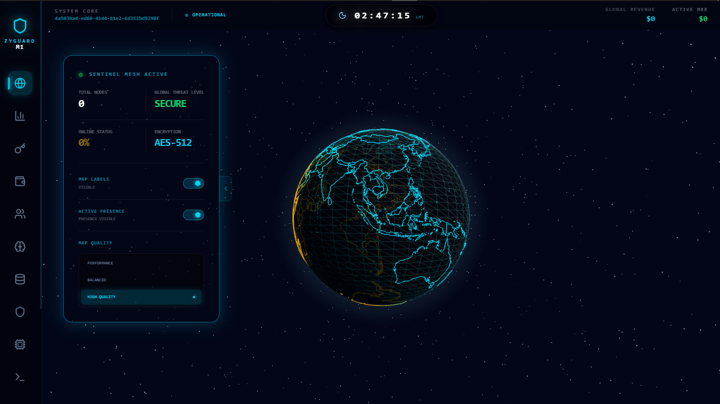The width and height of the screenshot is (720, 404).
Task: Open the shield security icon in sidebar
Action: coord(20,312)
